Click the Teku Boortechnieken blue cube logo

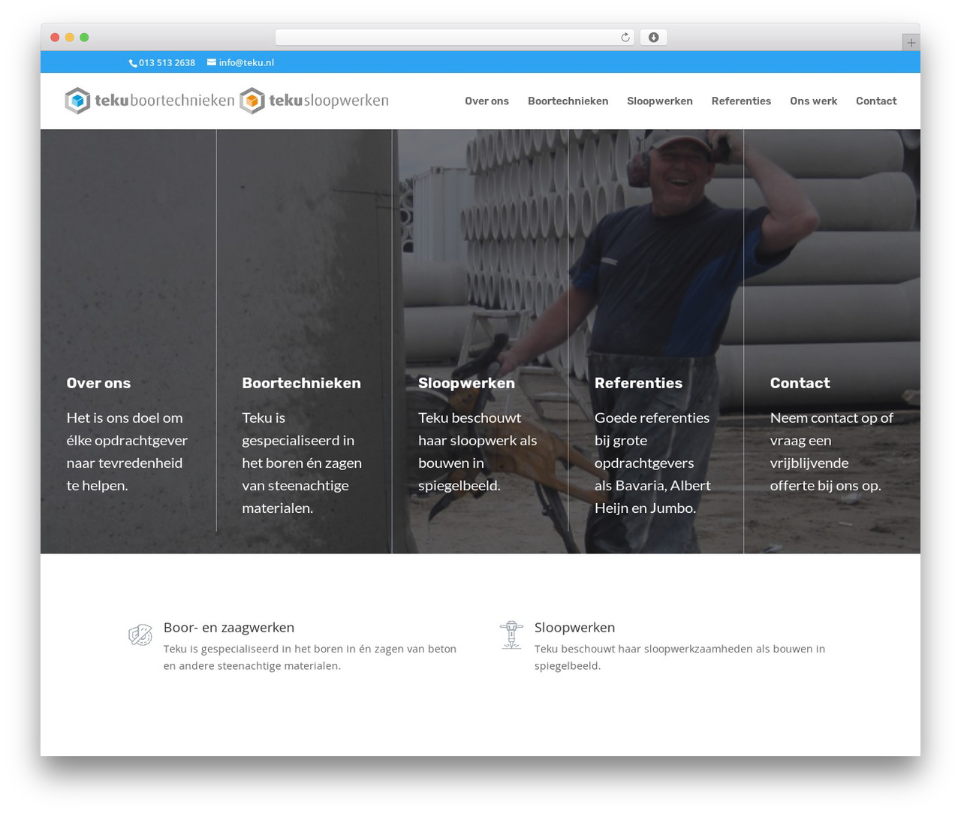click(77, 101)
